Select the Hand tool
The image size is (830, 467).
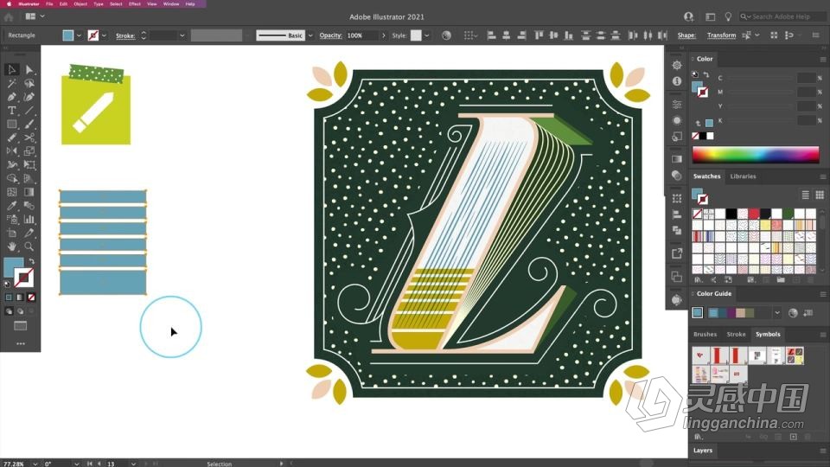coord(11,246)
